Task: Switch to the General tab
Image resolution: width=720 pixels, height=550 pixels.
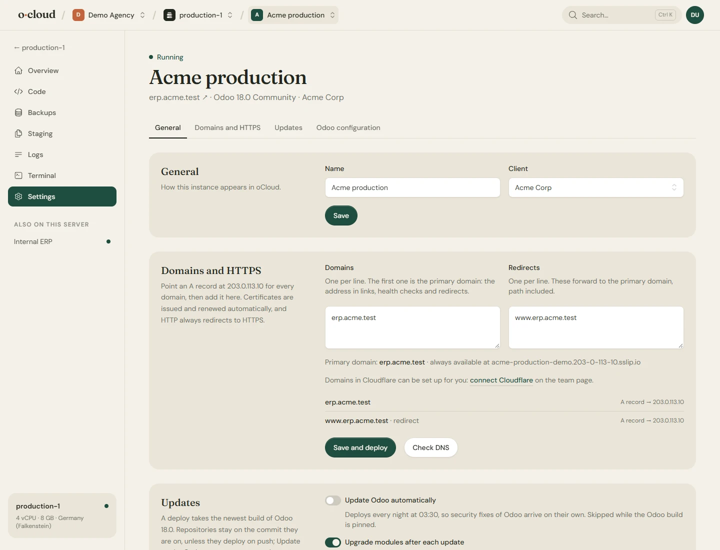Action: click(168, 127)
